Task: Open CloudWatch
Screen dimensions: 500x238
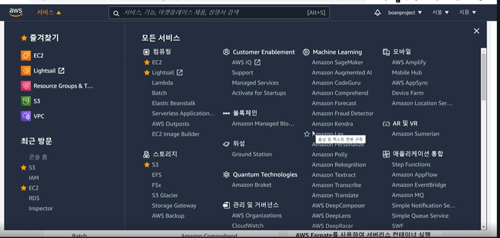Action: pyautogui.click(x=247, y=225)
